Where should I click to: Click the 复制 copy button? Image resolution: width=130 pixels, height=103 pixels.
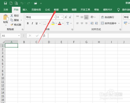(x=15, y=20)
